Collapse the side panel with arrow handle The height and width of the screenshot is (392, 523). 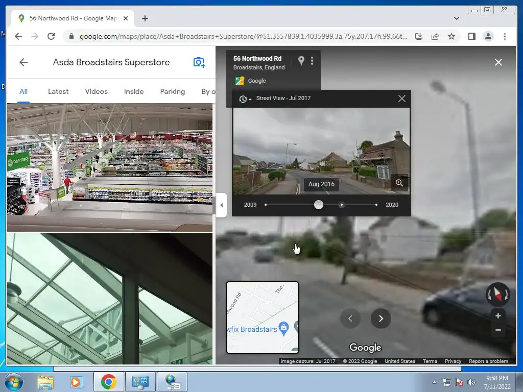[x=222, y=205]
